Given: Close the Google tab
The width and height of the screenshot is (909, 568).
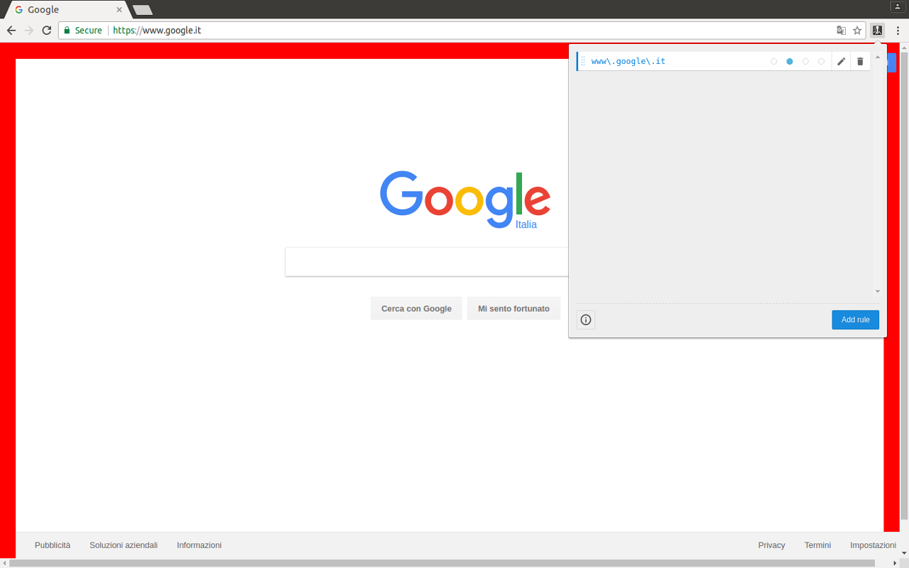Looking at the screenshot, I should click(119, 10).
